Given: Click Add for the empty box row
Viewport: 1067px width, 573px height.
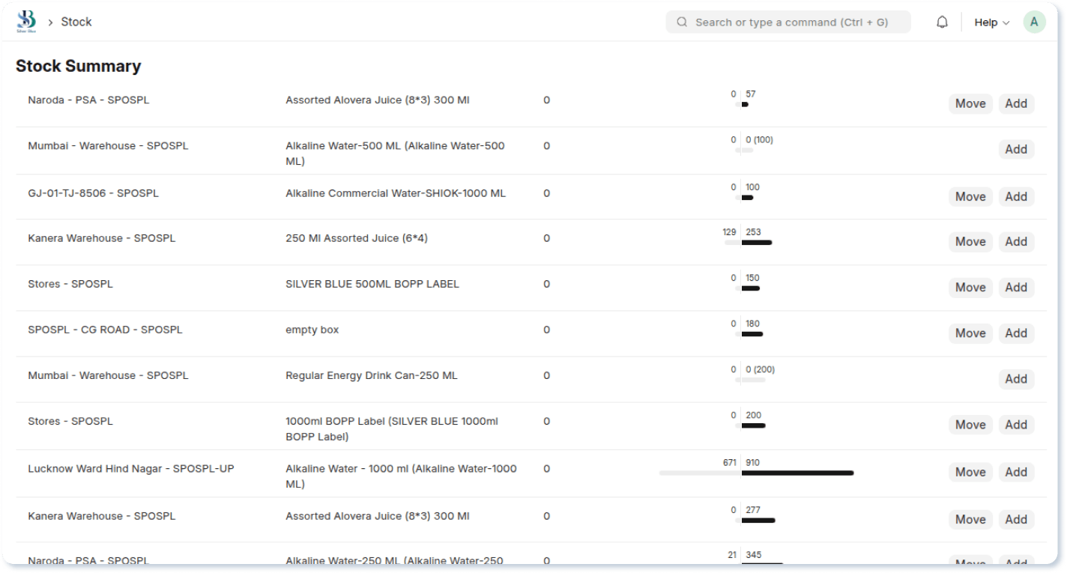Looking at the screenshot, I should (x=1015, y=333).
